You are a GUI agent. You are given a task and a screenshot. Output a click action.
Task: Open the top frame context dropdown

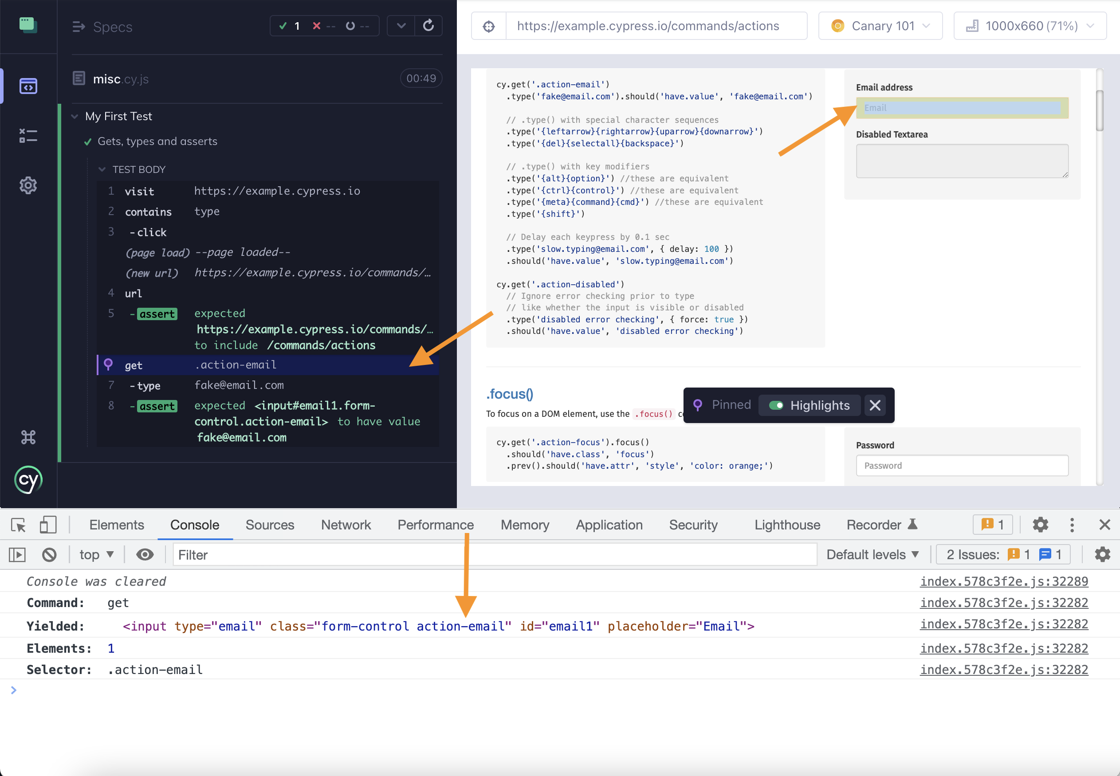coord(96,554)
